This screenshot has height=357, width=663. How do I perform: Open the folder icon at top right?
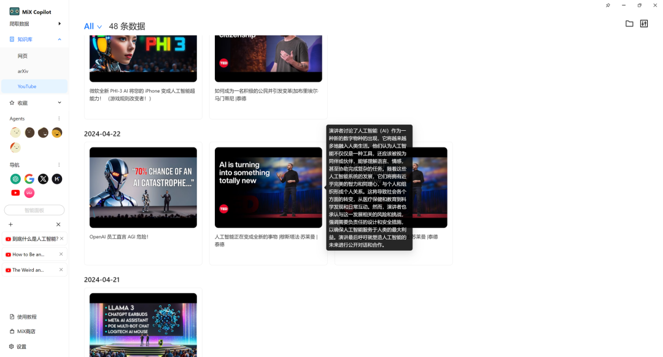(x=629, y=24)
